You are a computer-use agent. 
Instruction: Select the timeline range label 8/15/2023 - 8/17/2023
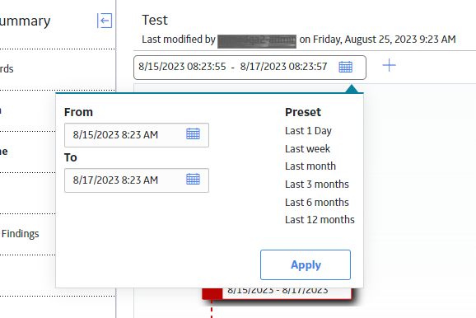278,291
